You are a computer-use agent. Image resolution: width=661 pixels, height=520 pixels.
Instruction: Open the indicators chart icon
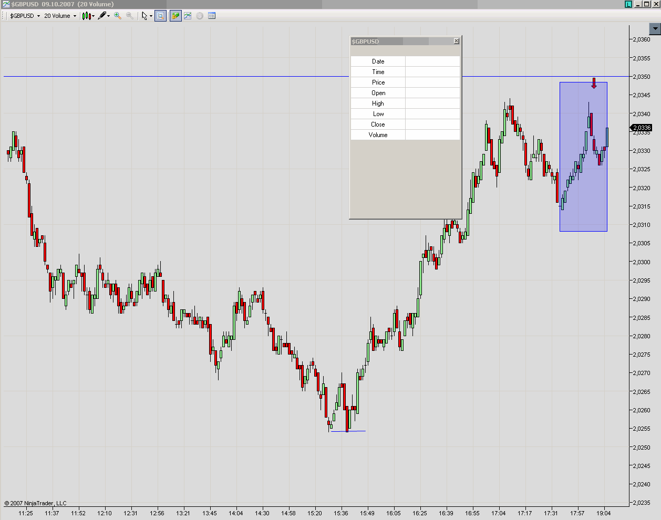pos(188,16)
